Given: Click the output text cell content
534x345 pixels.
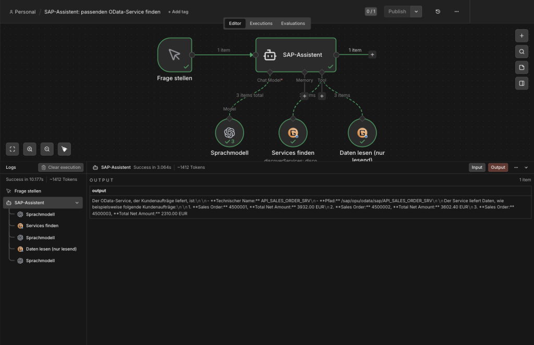Looking at the screenshot, I should [310, 207].
